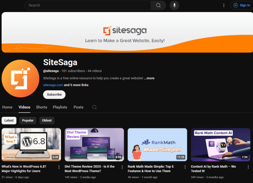This screenshot has height=183, width=253.
Task: Show 'and 5 more links'
Action: (x=76, y=85)
